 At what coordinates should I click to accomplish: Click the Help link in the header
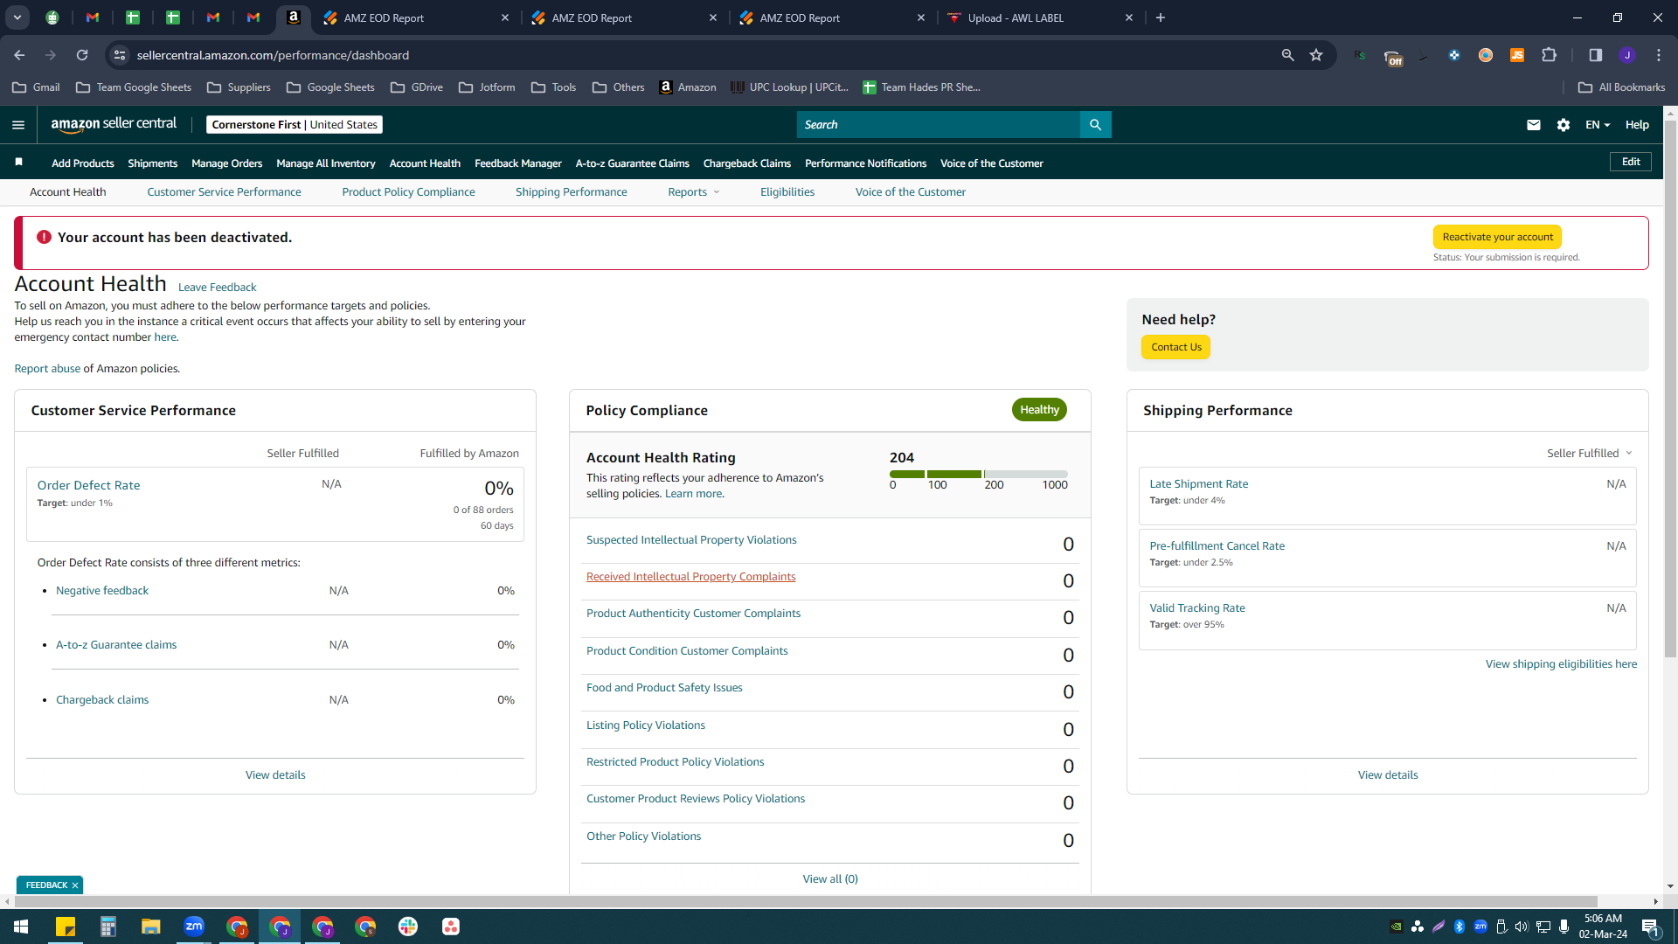pos(1637,125)
